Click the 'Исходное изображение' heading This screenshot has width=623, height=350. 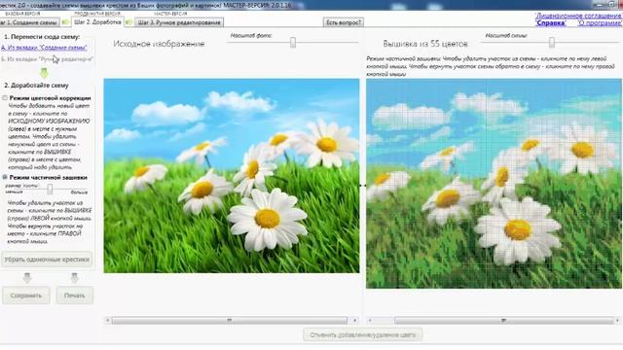pos(159,44)
